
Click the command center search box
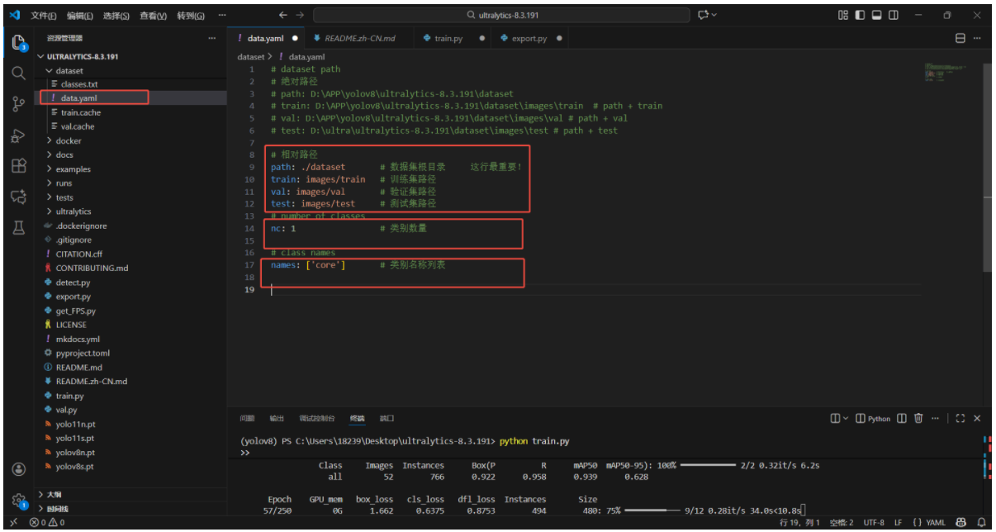click(x=501, y=15)
